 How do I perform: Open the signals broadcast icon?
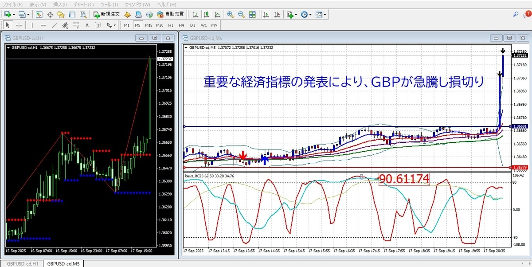tap(149, 15)
